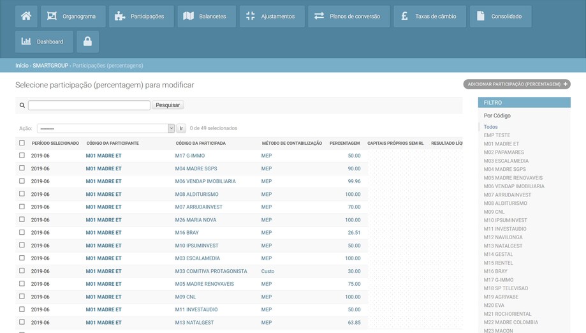
Task: Go to Início breadcrumb link
Action: pos(22,66)
